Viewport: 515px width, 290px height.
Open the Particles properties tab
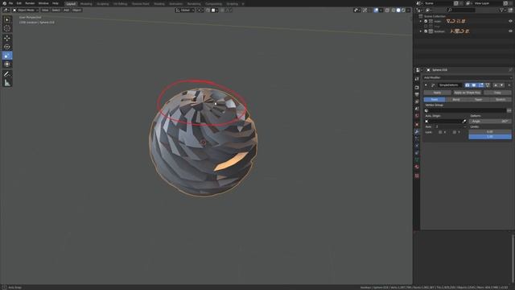pyautogui.click(x=417, y=139)
